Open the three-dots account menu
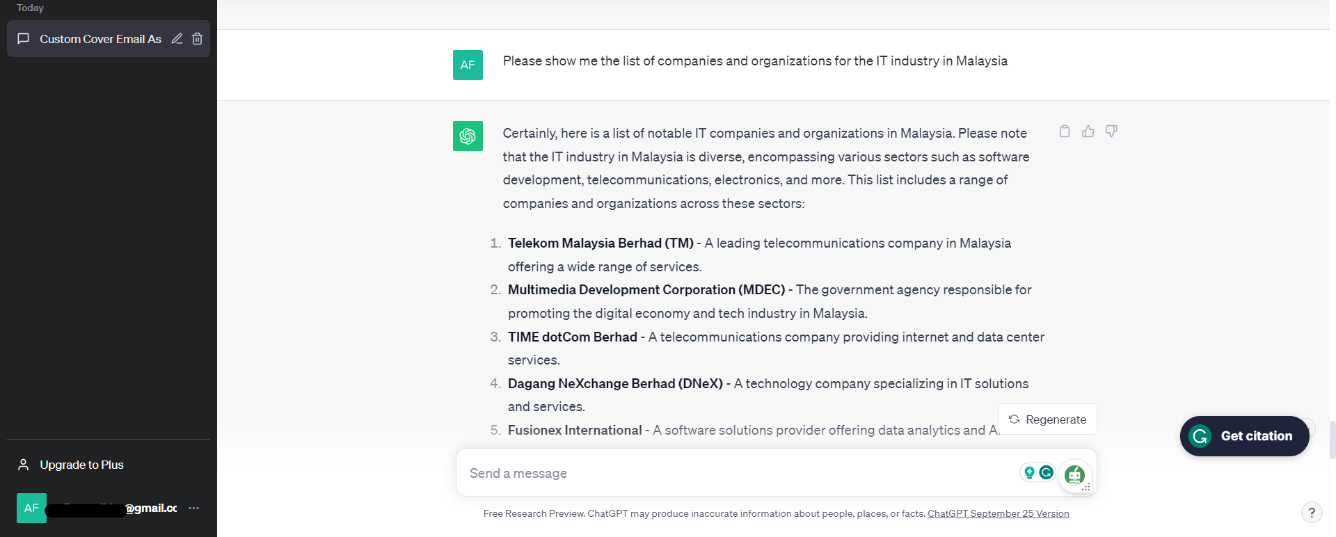 tap(194, 508)
